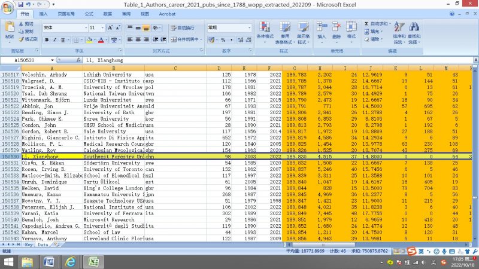Toggle Wrap Text (自动换行)
Viewport: 479px width, 269px height.
coord(181,28)
